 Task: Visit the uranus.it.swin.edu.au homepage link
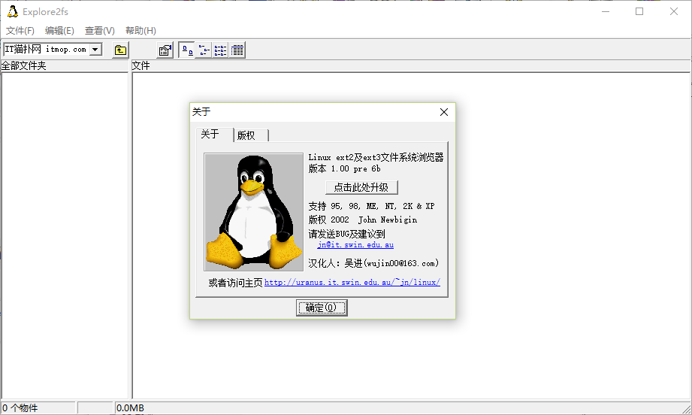point(352,282)
